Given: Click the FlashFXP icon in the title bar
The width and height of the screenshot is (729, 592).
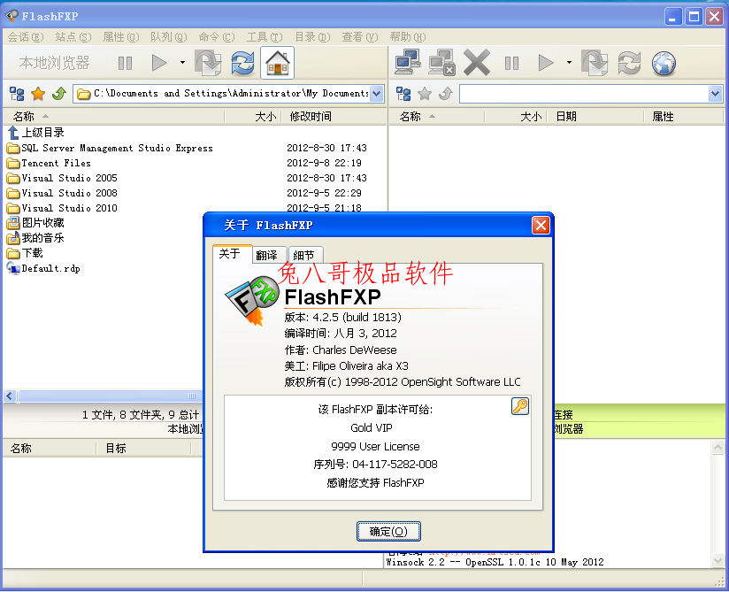Looking at the screenshot, I should pyautogui.click(x=12, y=16).
